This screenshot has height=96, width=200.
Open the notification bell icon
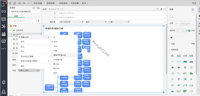click(4, 82)
